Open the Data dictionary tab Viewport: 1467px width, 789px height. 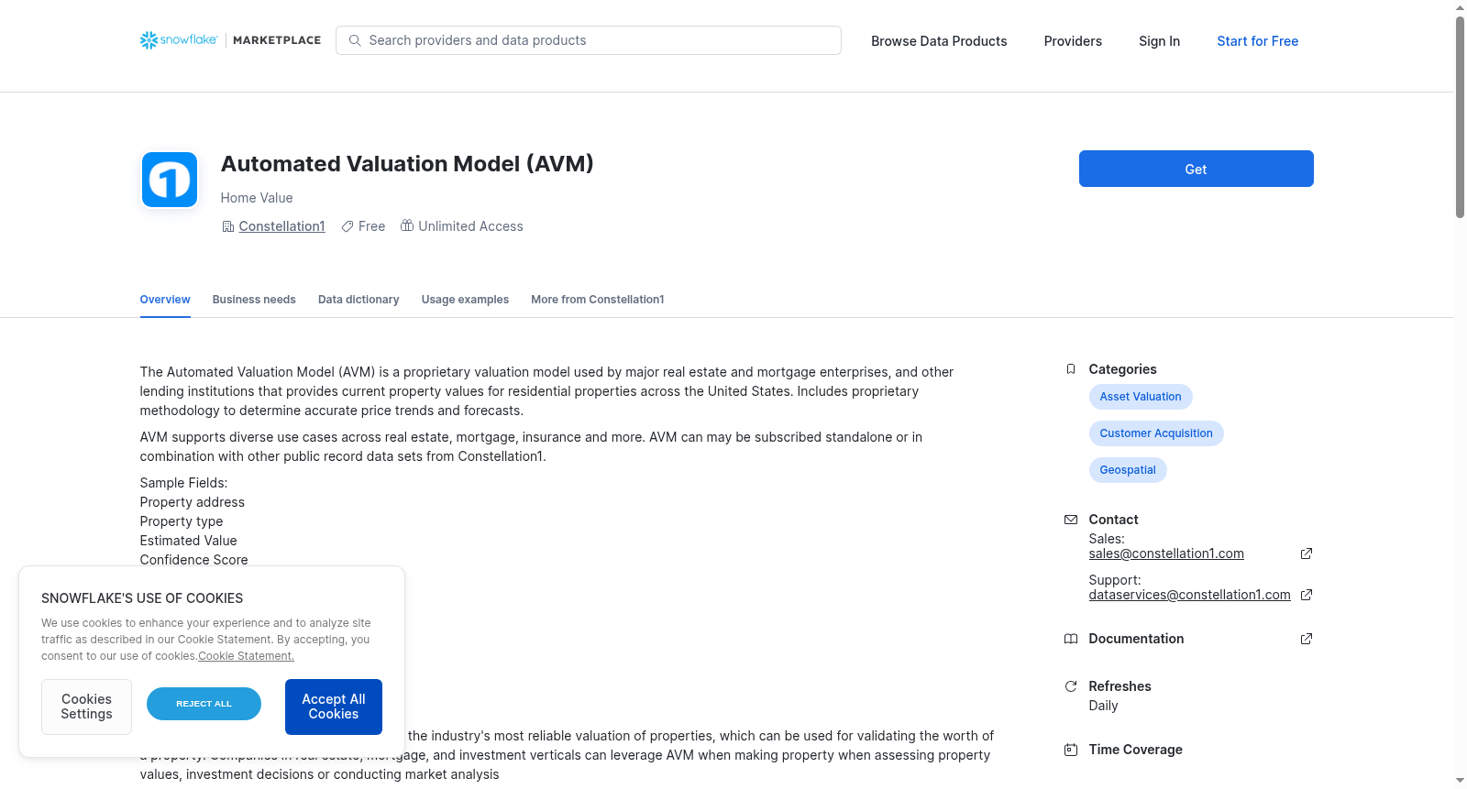[x=358, y=300]
